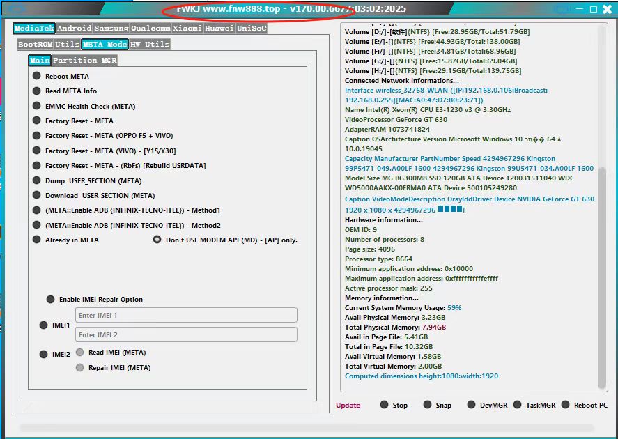Switch to the UniSoC tab
Screen dimensions: 618x439
tap(252, 28)
